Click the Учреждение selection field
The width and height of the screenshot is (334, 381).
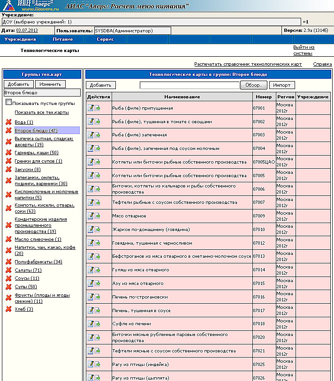(152, 22)
